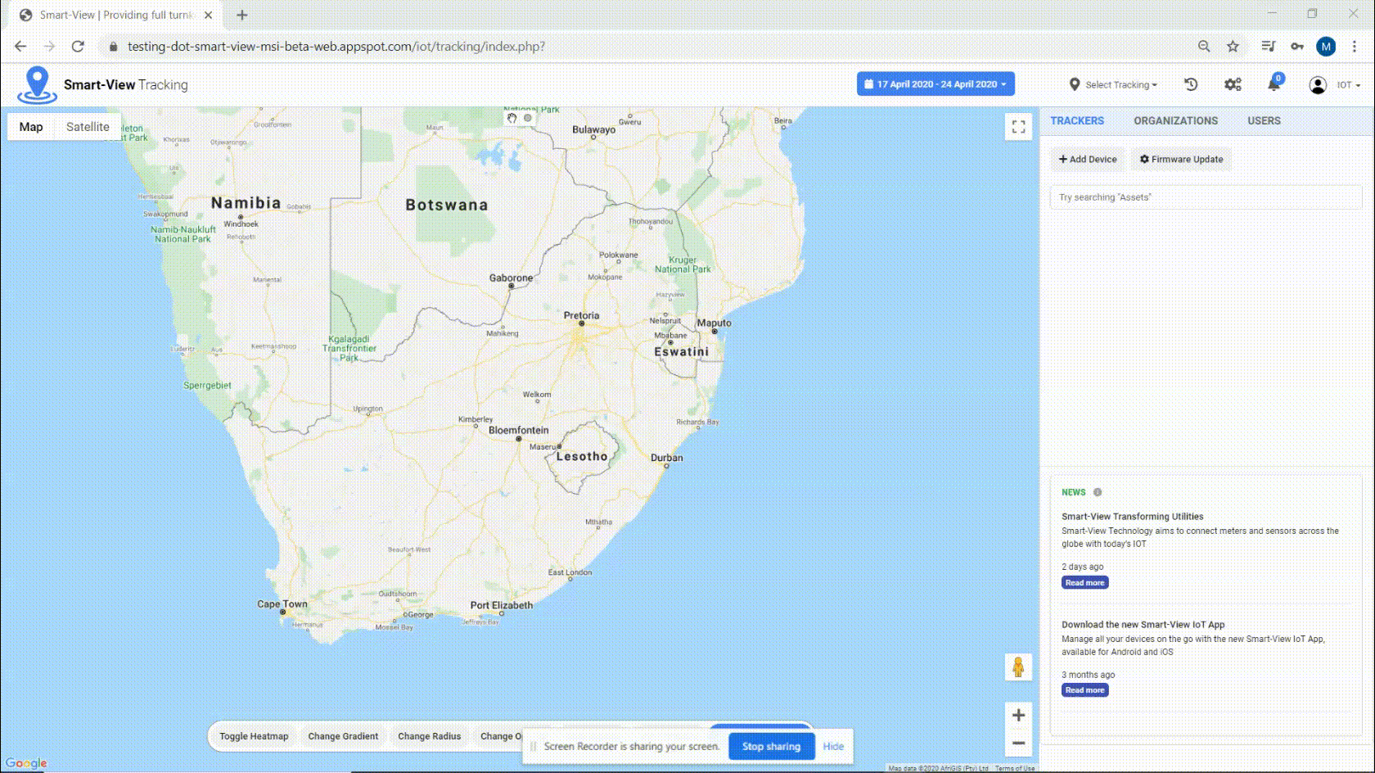Go back in browser history
This screenshot has height=773, width=1375.
point(20,47)
